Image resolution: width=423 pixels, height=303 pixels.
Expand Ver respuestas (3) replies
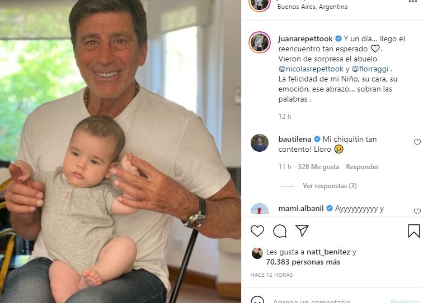(330, 186)
